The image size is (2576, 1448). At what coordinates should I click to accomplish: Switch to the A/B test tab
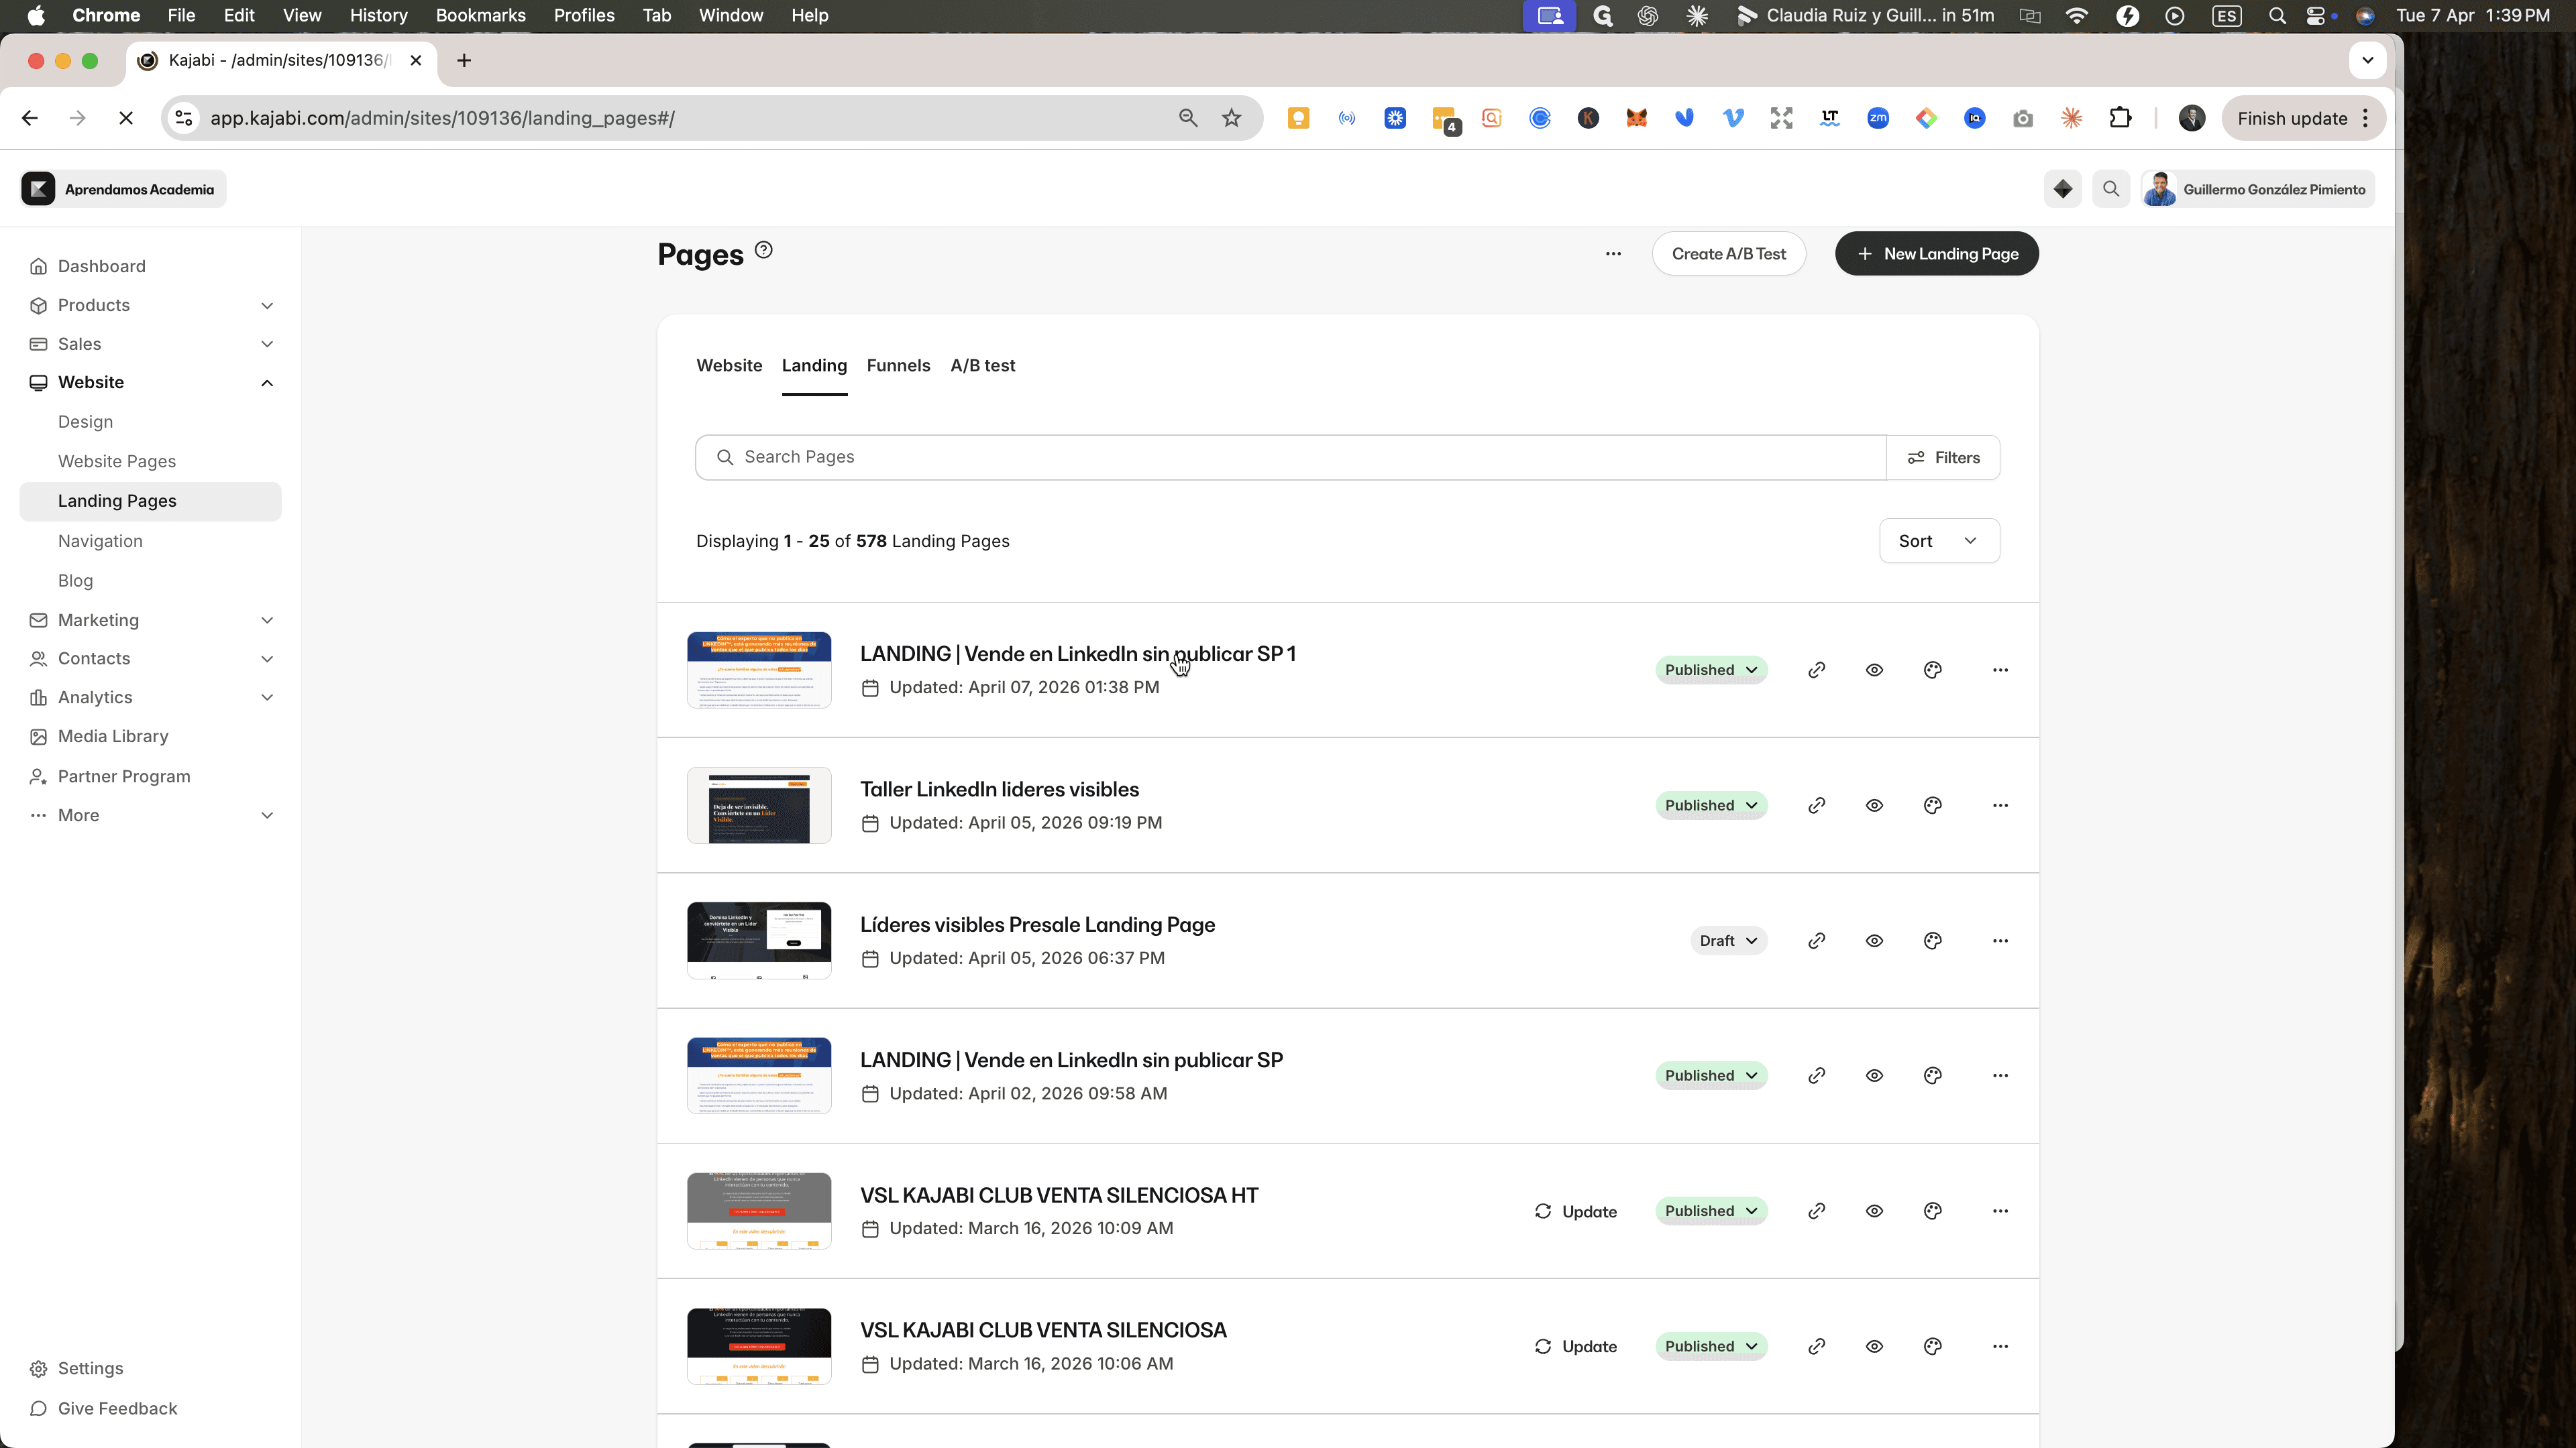tap(982, 366)
